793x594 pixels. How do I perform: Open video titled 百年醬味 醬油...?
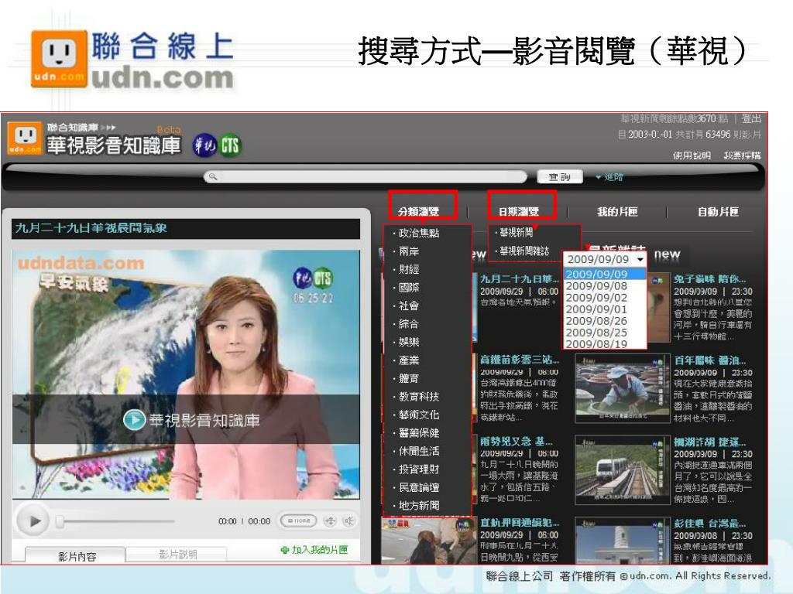click(709, 360)
